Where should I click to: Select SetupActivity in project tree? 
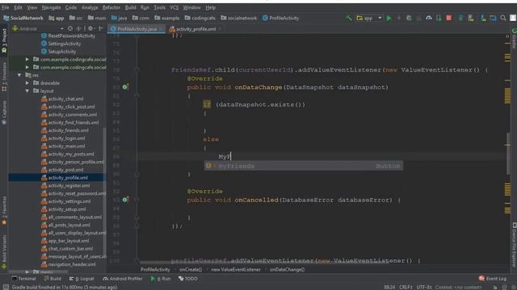[x=62, y=52]
